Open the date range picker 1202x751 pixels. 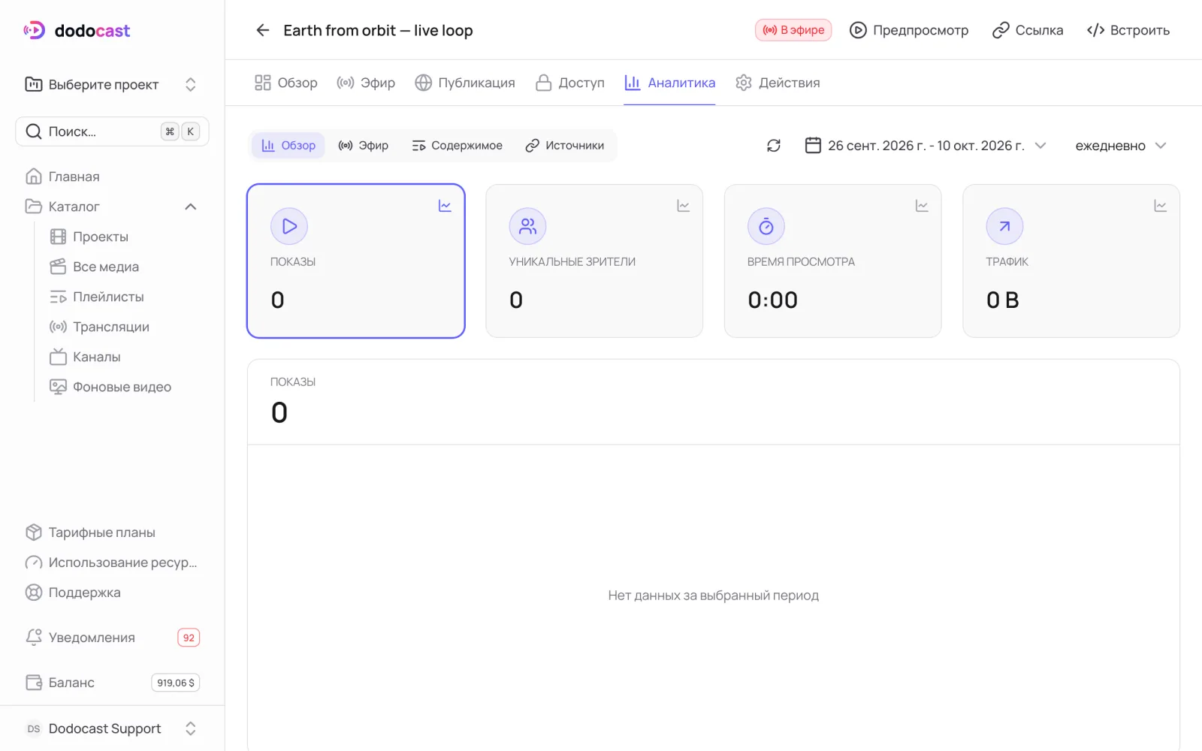point(925,146)
